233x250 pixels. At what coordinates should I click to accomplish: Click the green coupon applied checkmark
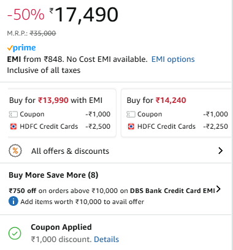[x=15, y=233]
